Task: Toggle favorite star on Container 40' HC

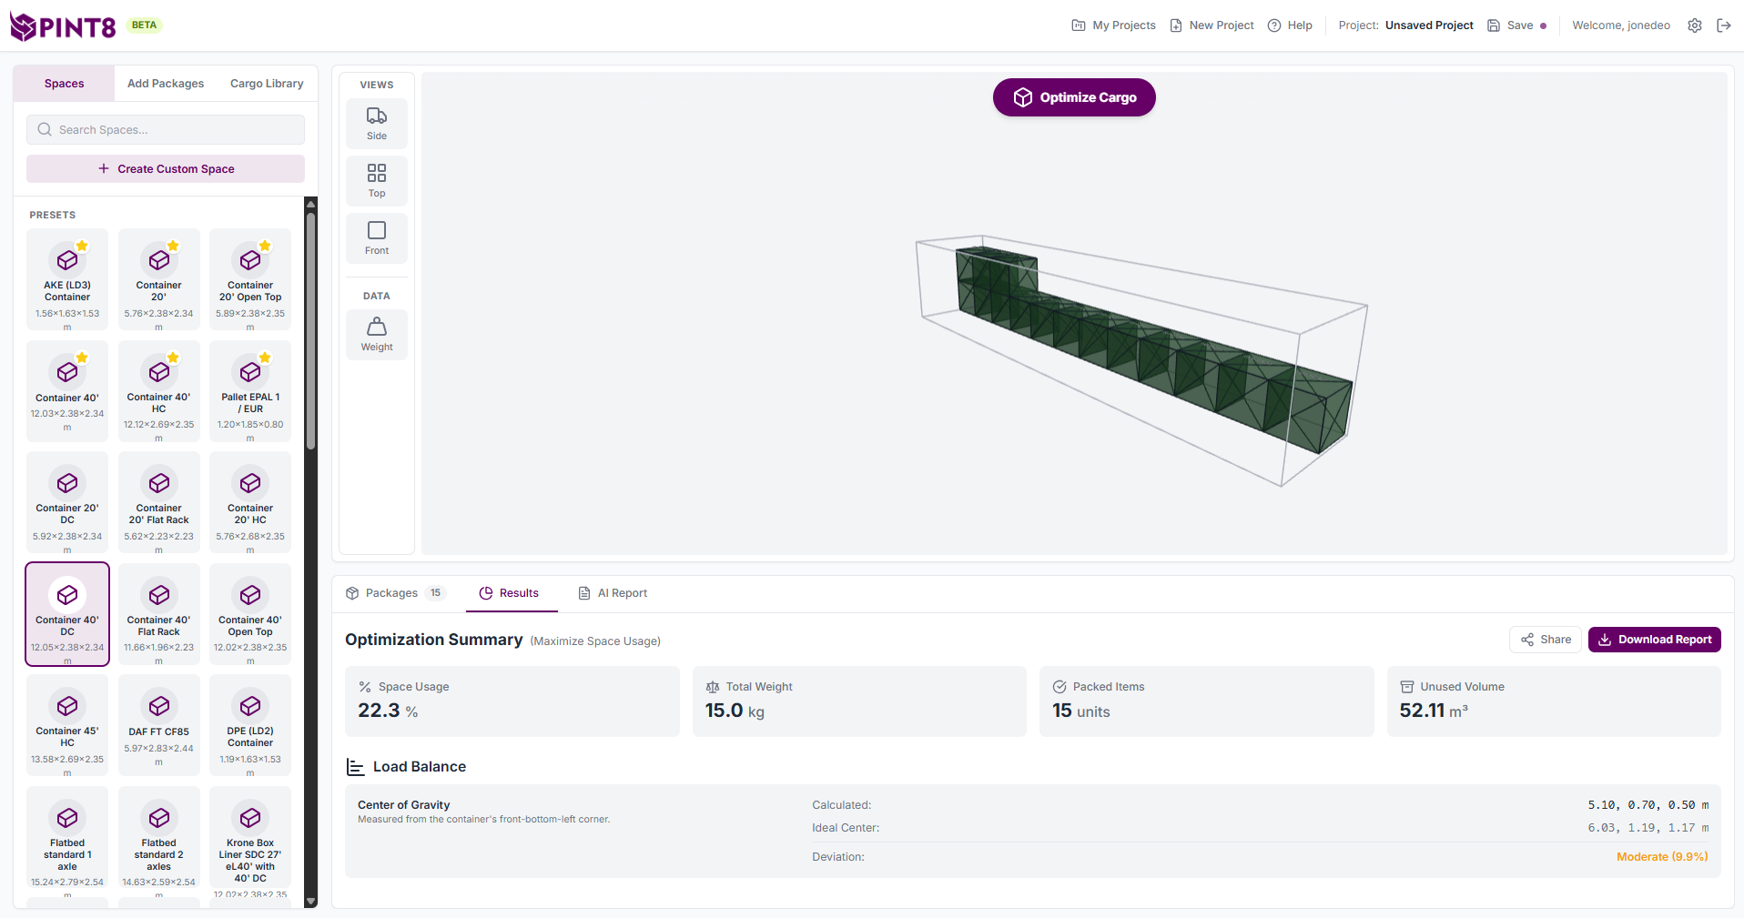Action: (x=173, y=358)
